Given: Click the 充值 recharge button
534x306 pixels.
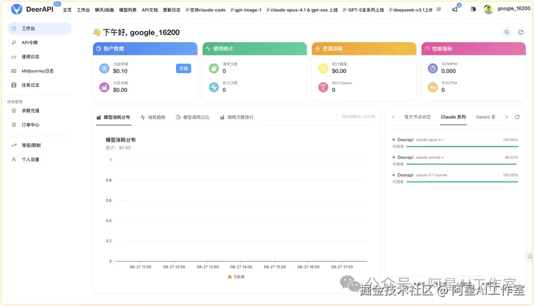Looking at the screenshot, I should pyautogui.click(x=183, y=68).
